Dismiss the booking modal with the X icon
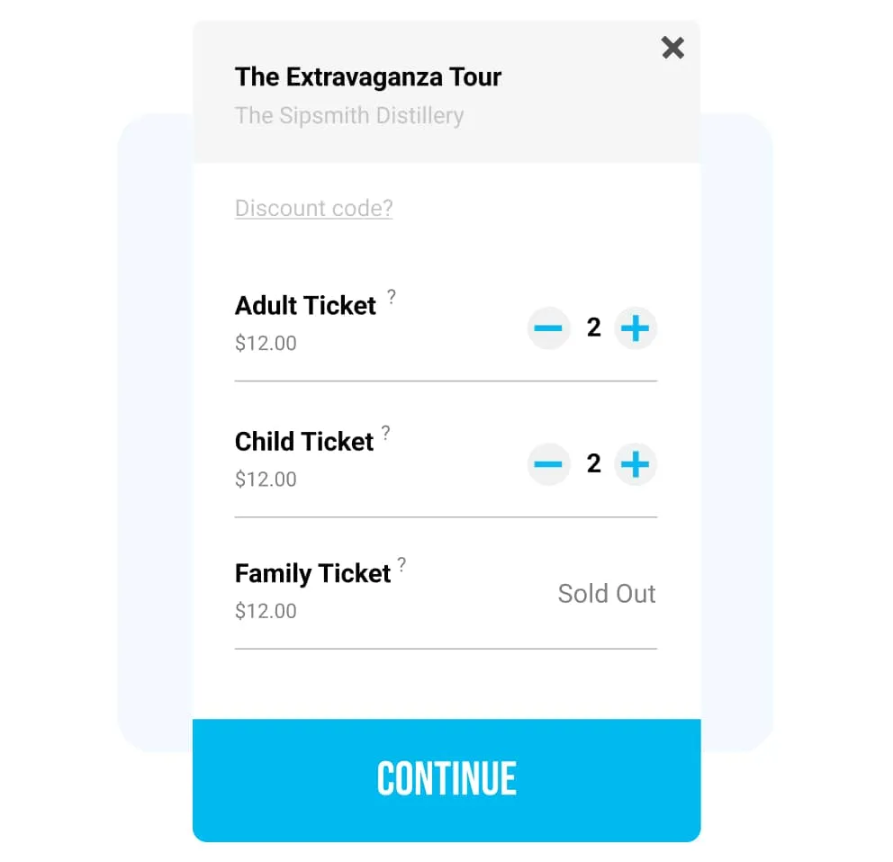 click(672, 48)
